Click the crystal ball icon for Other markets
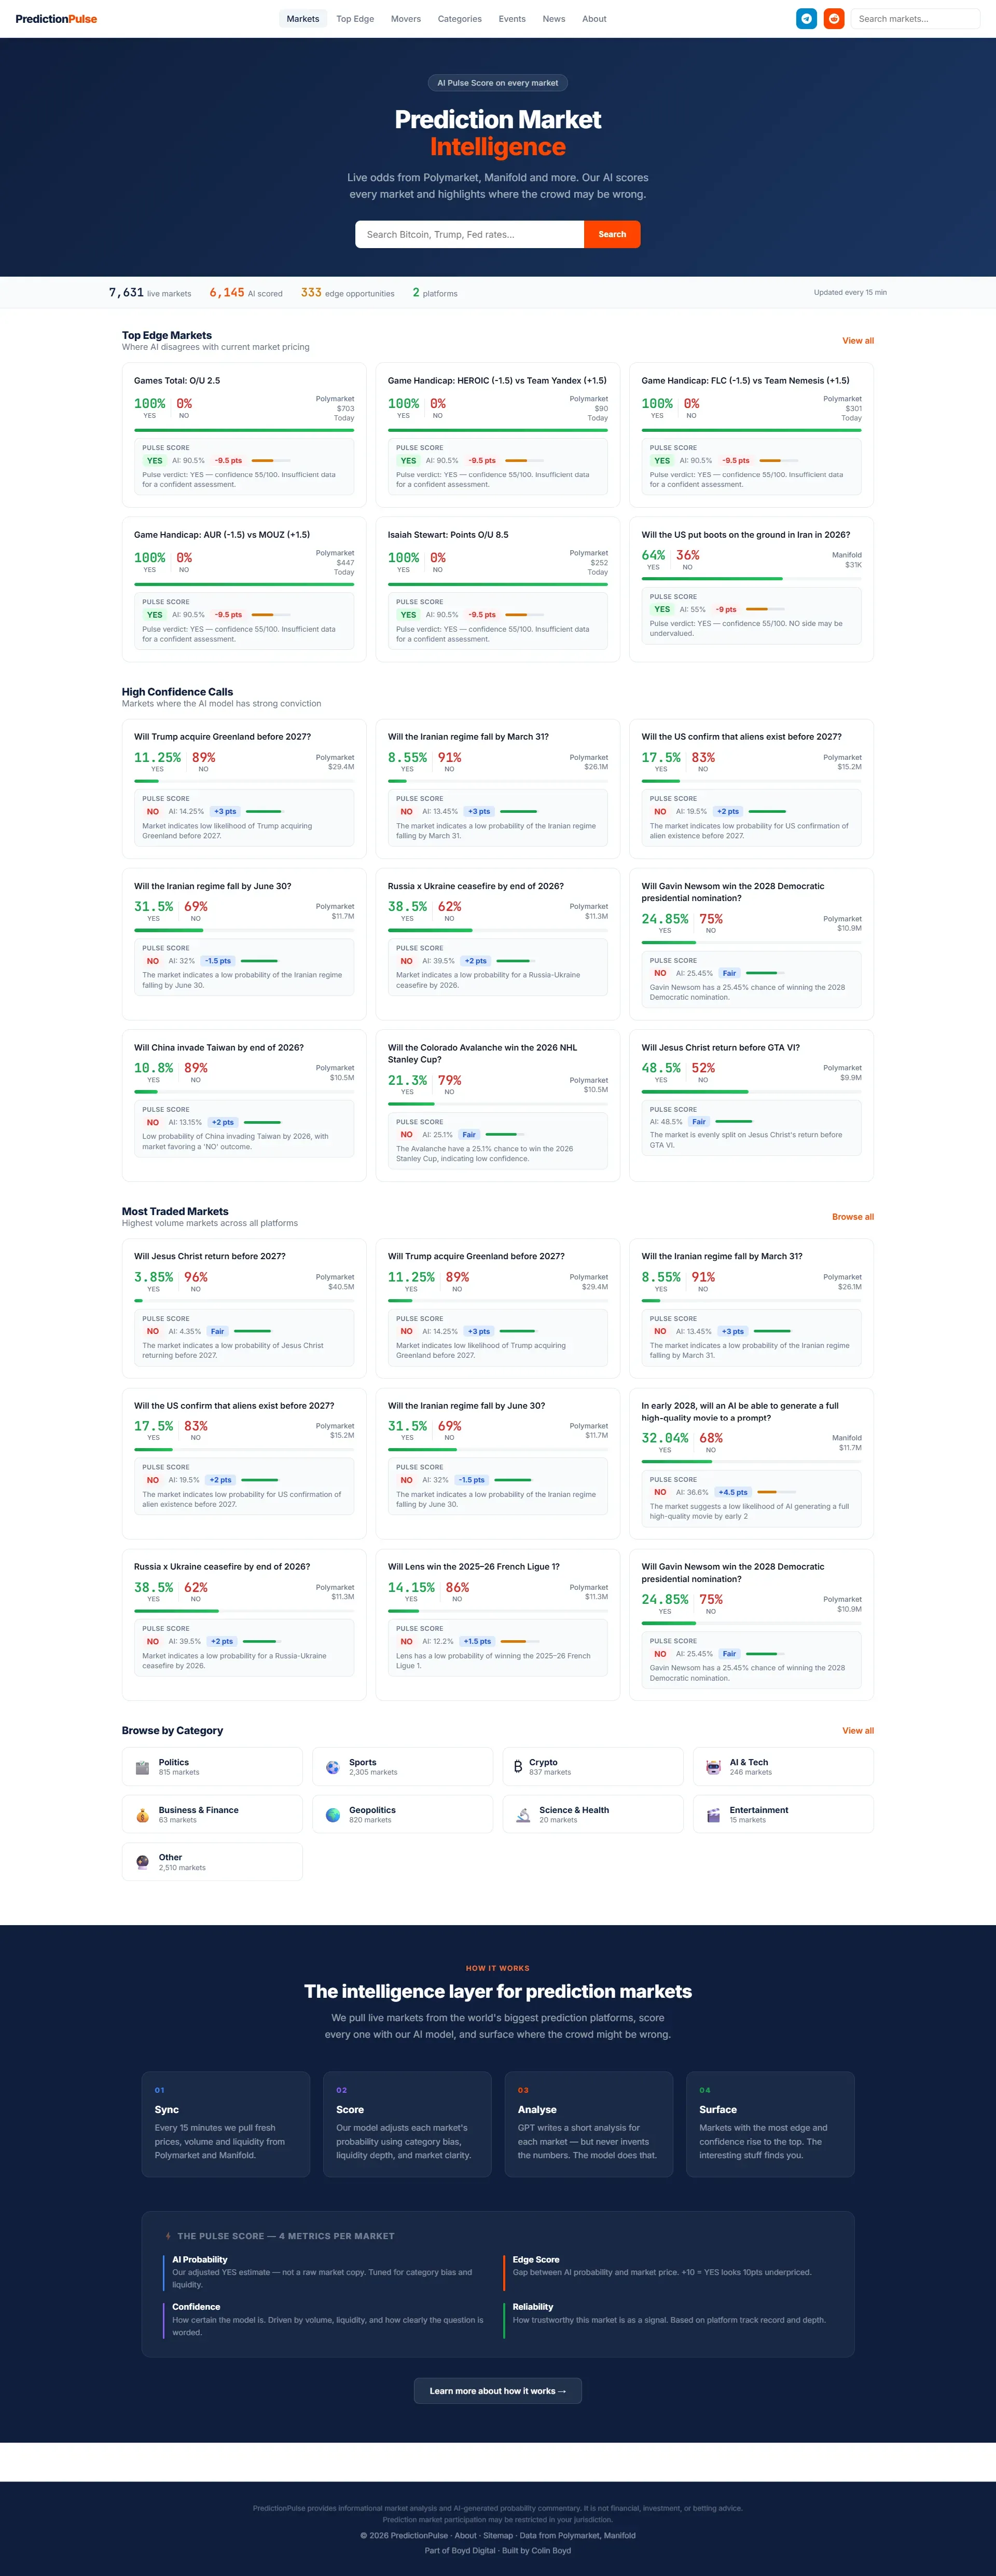 tap(143, 1861)
